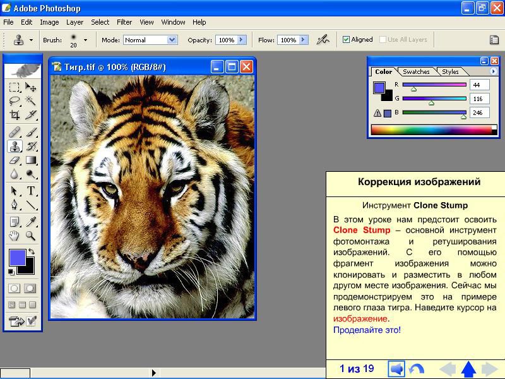Choose the Type tool

click(x=30, y=191)
